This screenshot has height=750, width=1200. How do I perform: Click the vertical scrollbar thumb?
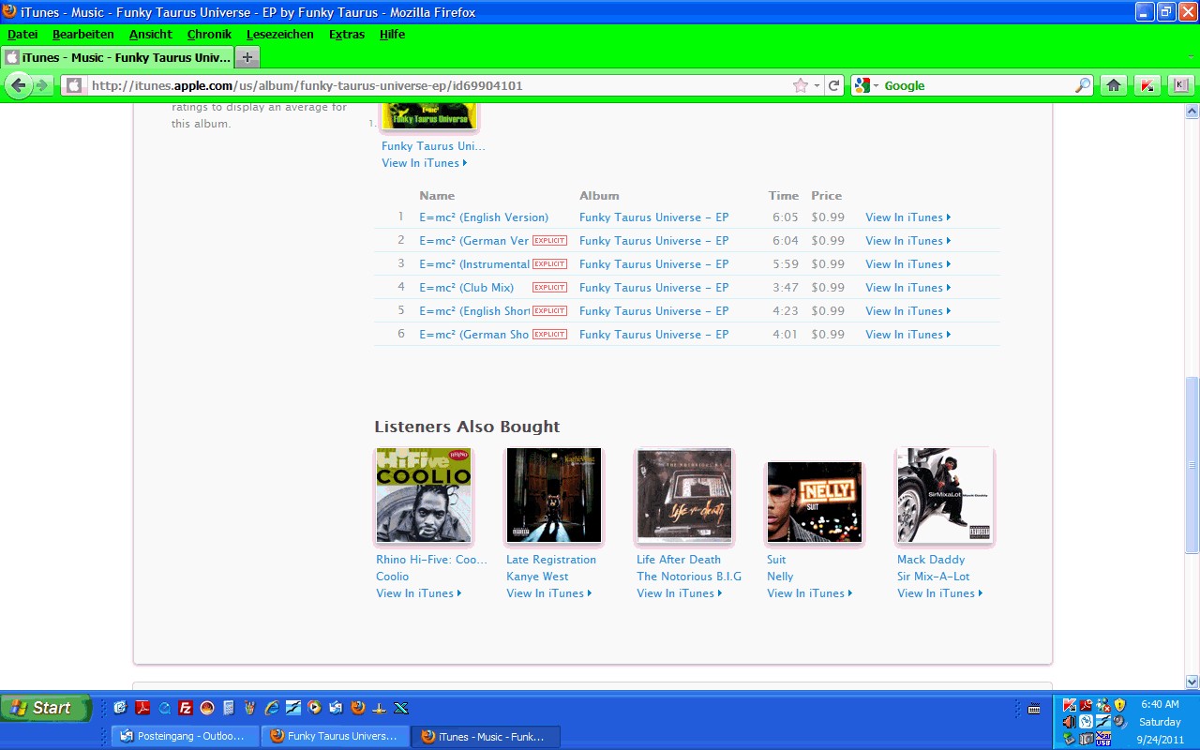[1192, 465]
